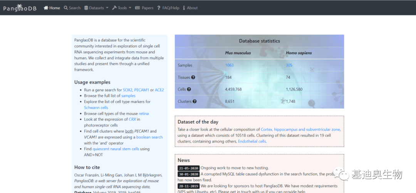Click the help icon next to Cells
Viewport: 416px width, 193px height.
[x=189, y=89]
